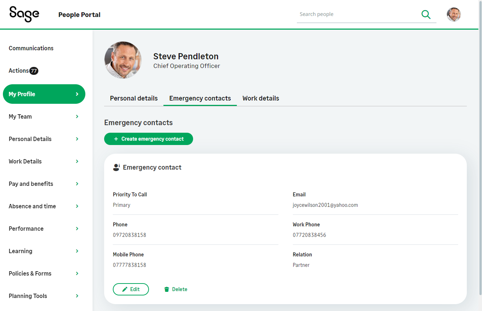Click the green search magnifier icon
This screenshot has width=482, height=311.
coord(426,14)
